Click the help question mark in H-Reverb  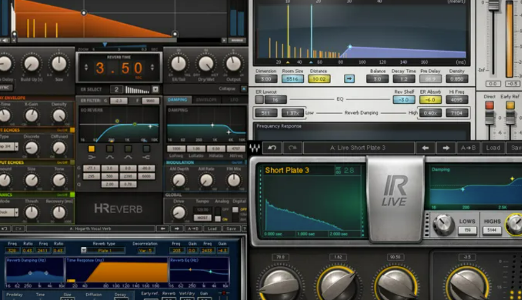[244, 228]
